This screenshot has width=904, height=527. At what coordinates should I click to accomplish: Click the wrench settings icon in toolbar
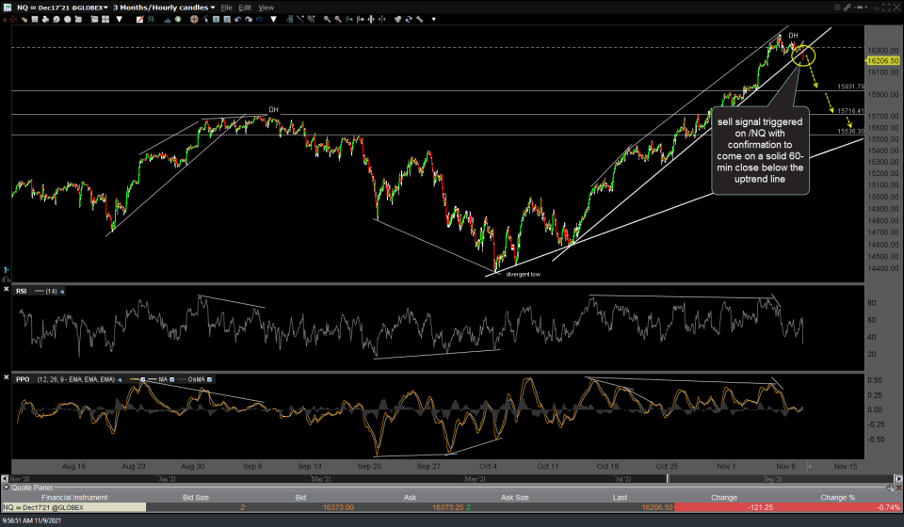420,20
